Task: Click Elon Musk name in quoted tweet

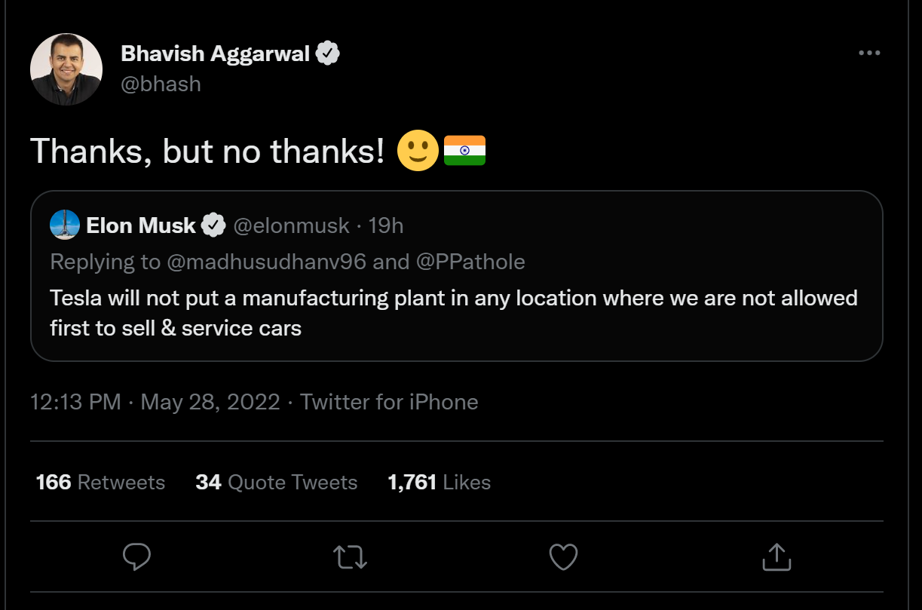Action: click(141, 225)
